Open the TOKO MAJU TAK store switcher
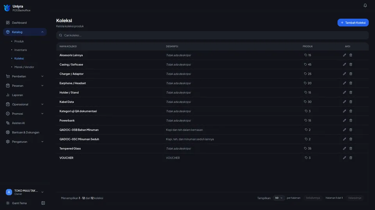The height and width of the screenshot is (210, 375). pos(25,192)
